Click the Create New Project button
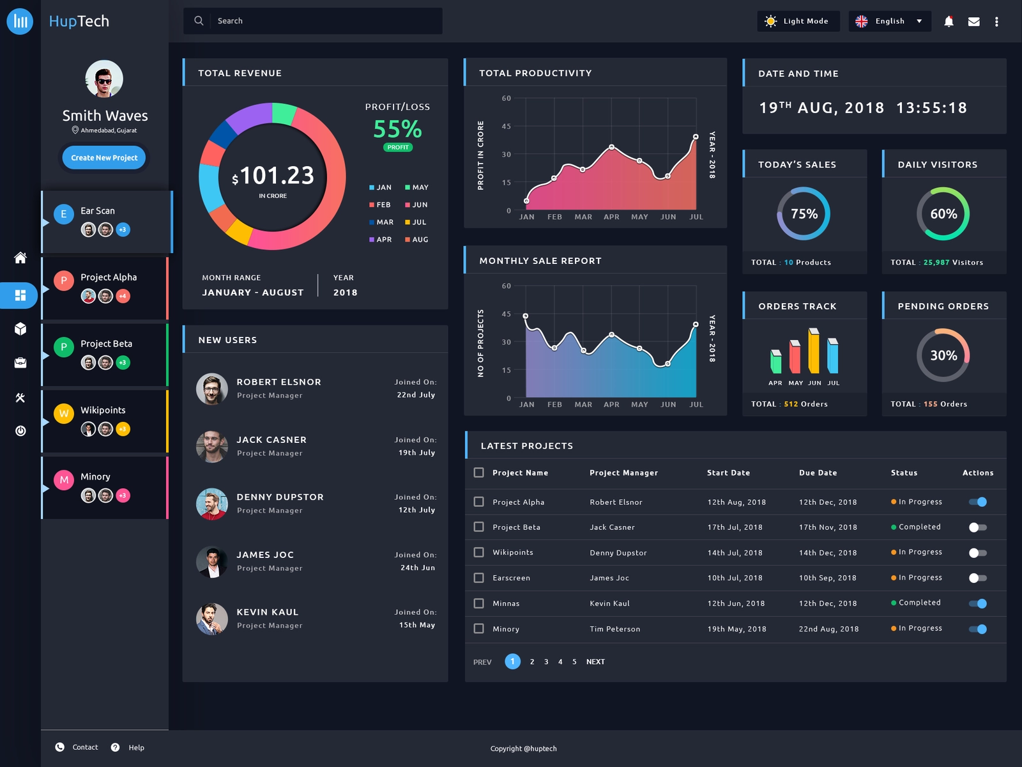Viewport: 1022px width, 767px height. click(104, 158)
